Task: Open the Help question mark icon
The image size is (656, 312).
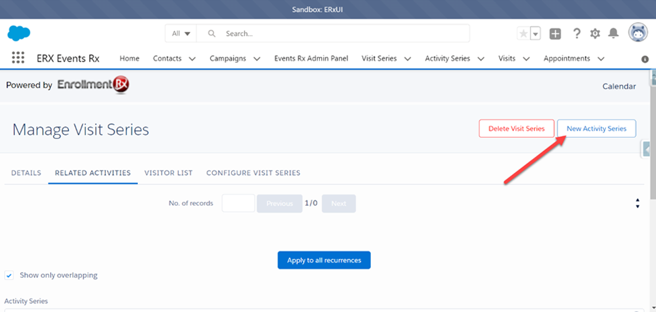Action: (x=576, y=33)
